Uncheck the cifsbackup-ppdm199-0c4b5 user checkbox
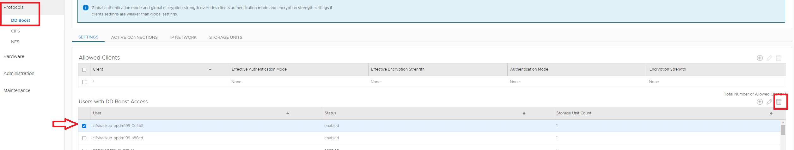 point(84,126)
